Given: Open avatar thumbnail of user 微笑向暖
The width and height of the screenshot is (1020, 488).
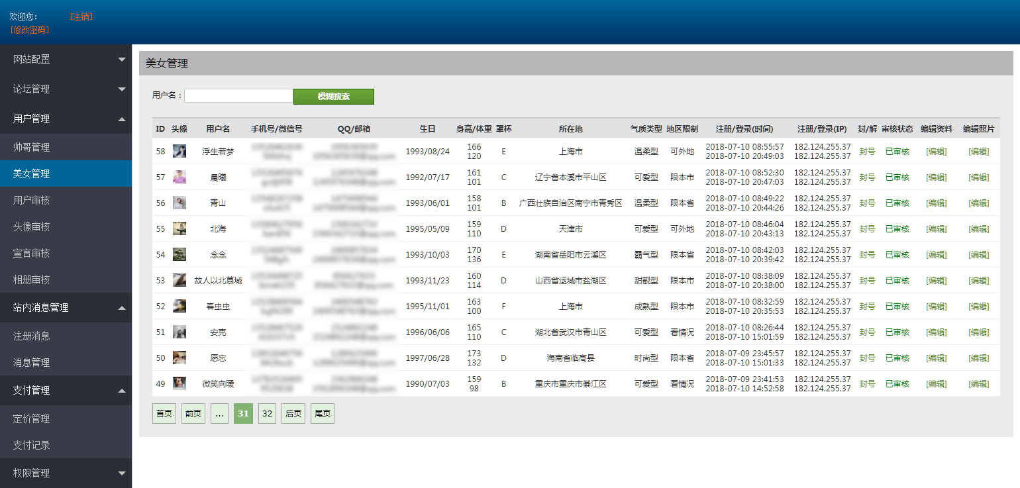Looking at the screenshot, I should click(179, 383).
